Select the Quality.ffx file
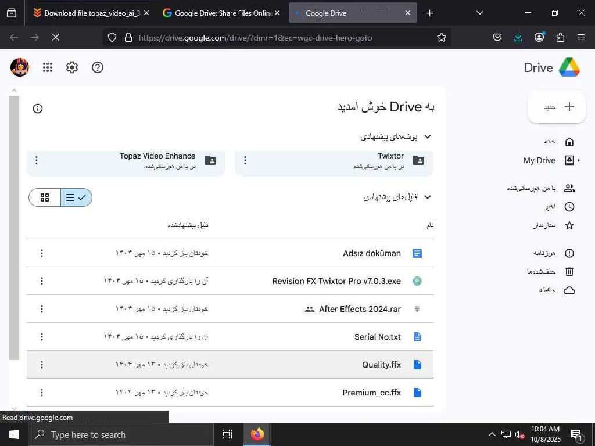 [230, 365]
